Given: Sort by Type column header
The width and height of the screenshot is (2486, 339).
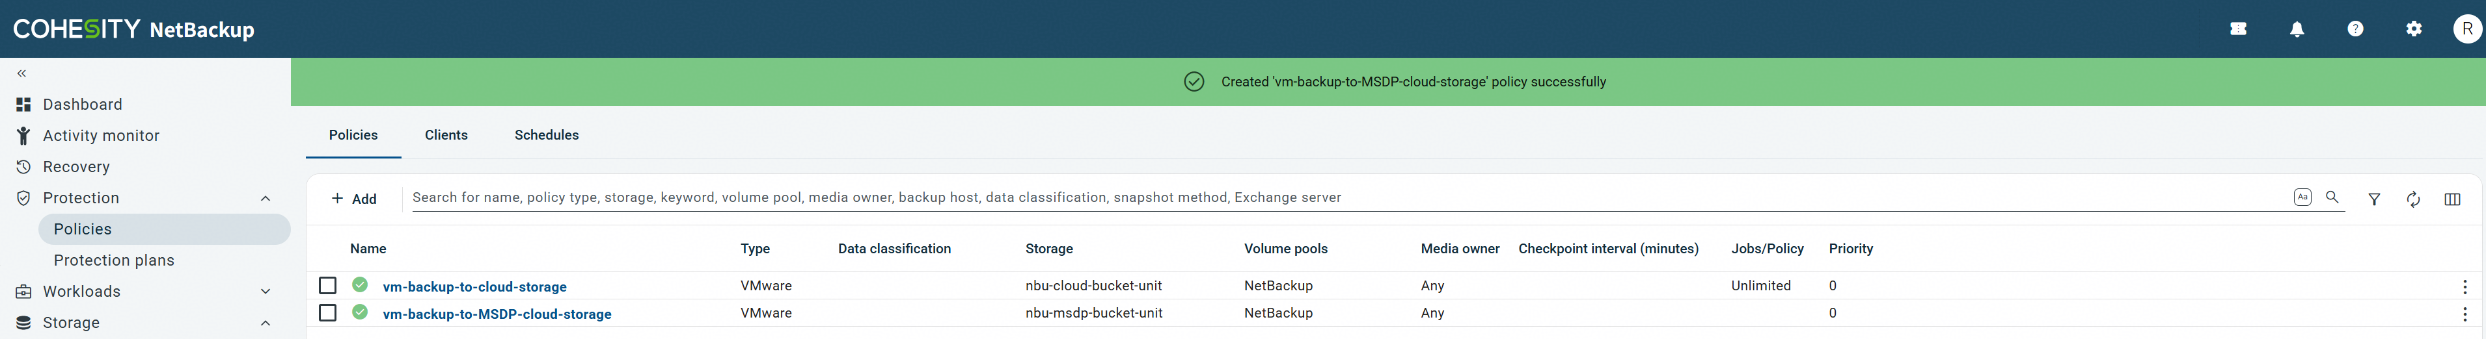Looking at the screenshot, I should click(x=755, y=249).
